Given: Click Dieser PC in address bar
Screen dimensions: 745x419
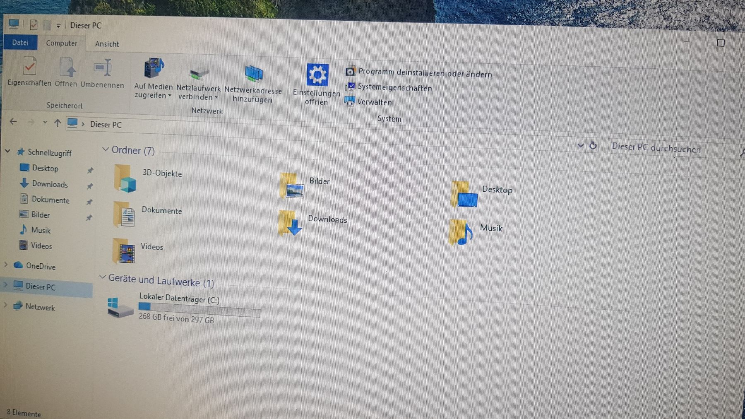Looking at the screenshot, I should click(x=106, y=125).
